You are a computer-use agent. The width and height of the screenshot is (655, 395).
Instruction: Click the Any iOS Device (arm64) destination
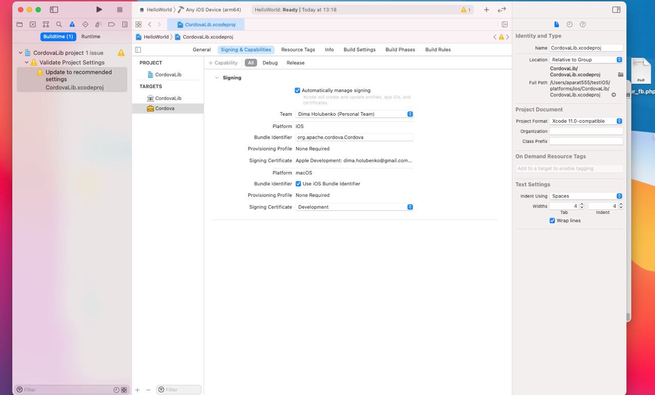209,10
